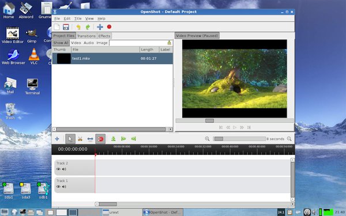The image size is (346, 216).
Task: Open the File menu
Action: pos(57,18)
